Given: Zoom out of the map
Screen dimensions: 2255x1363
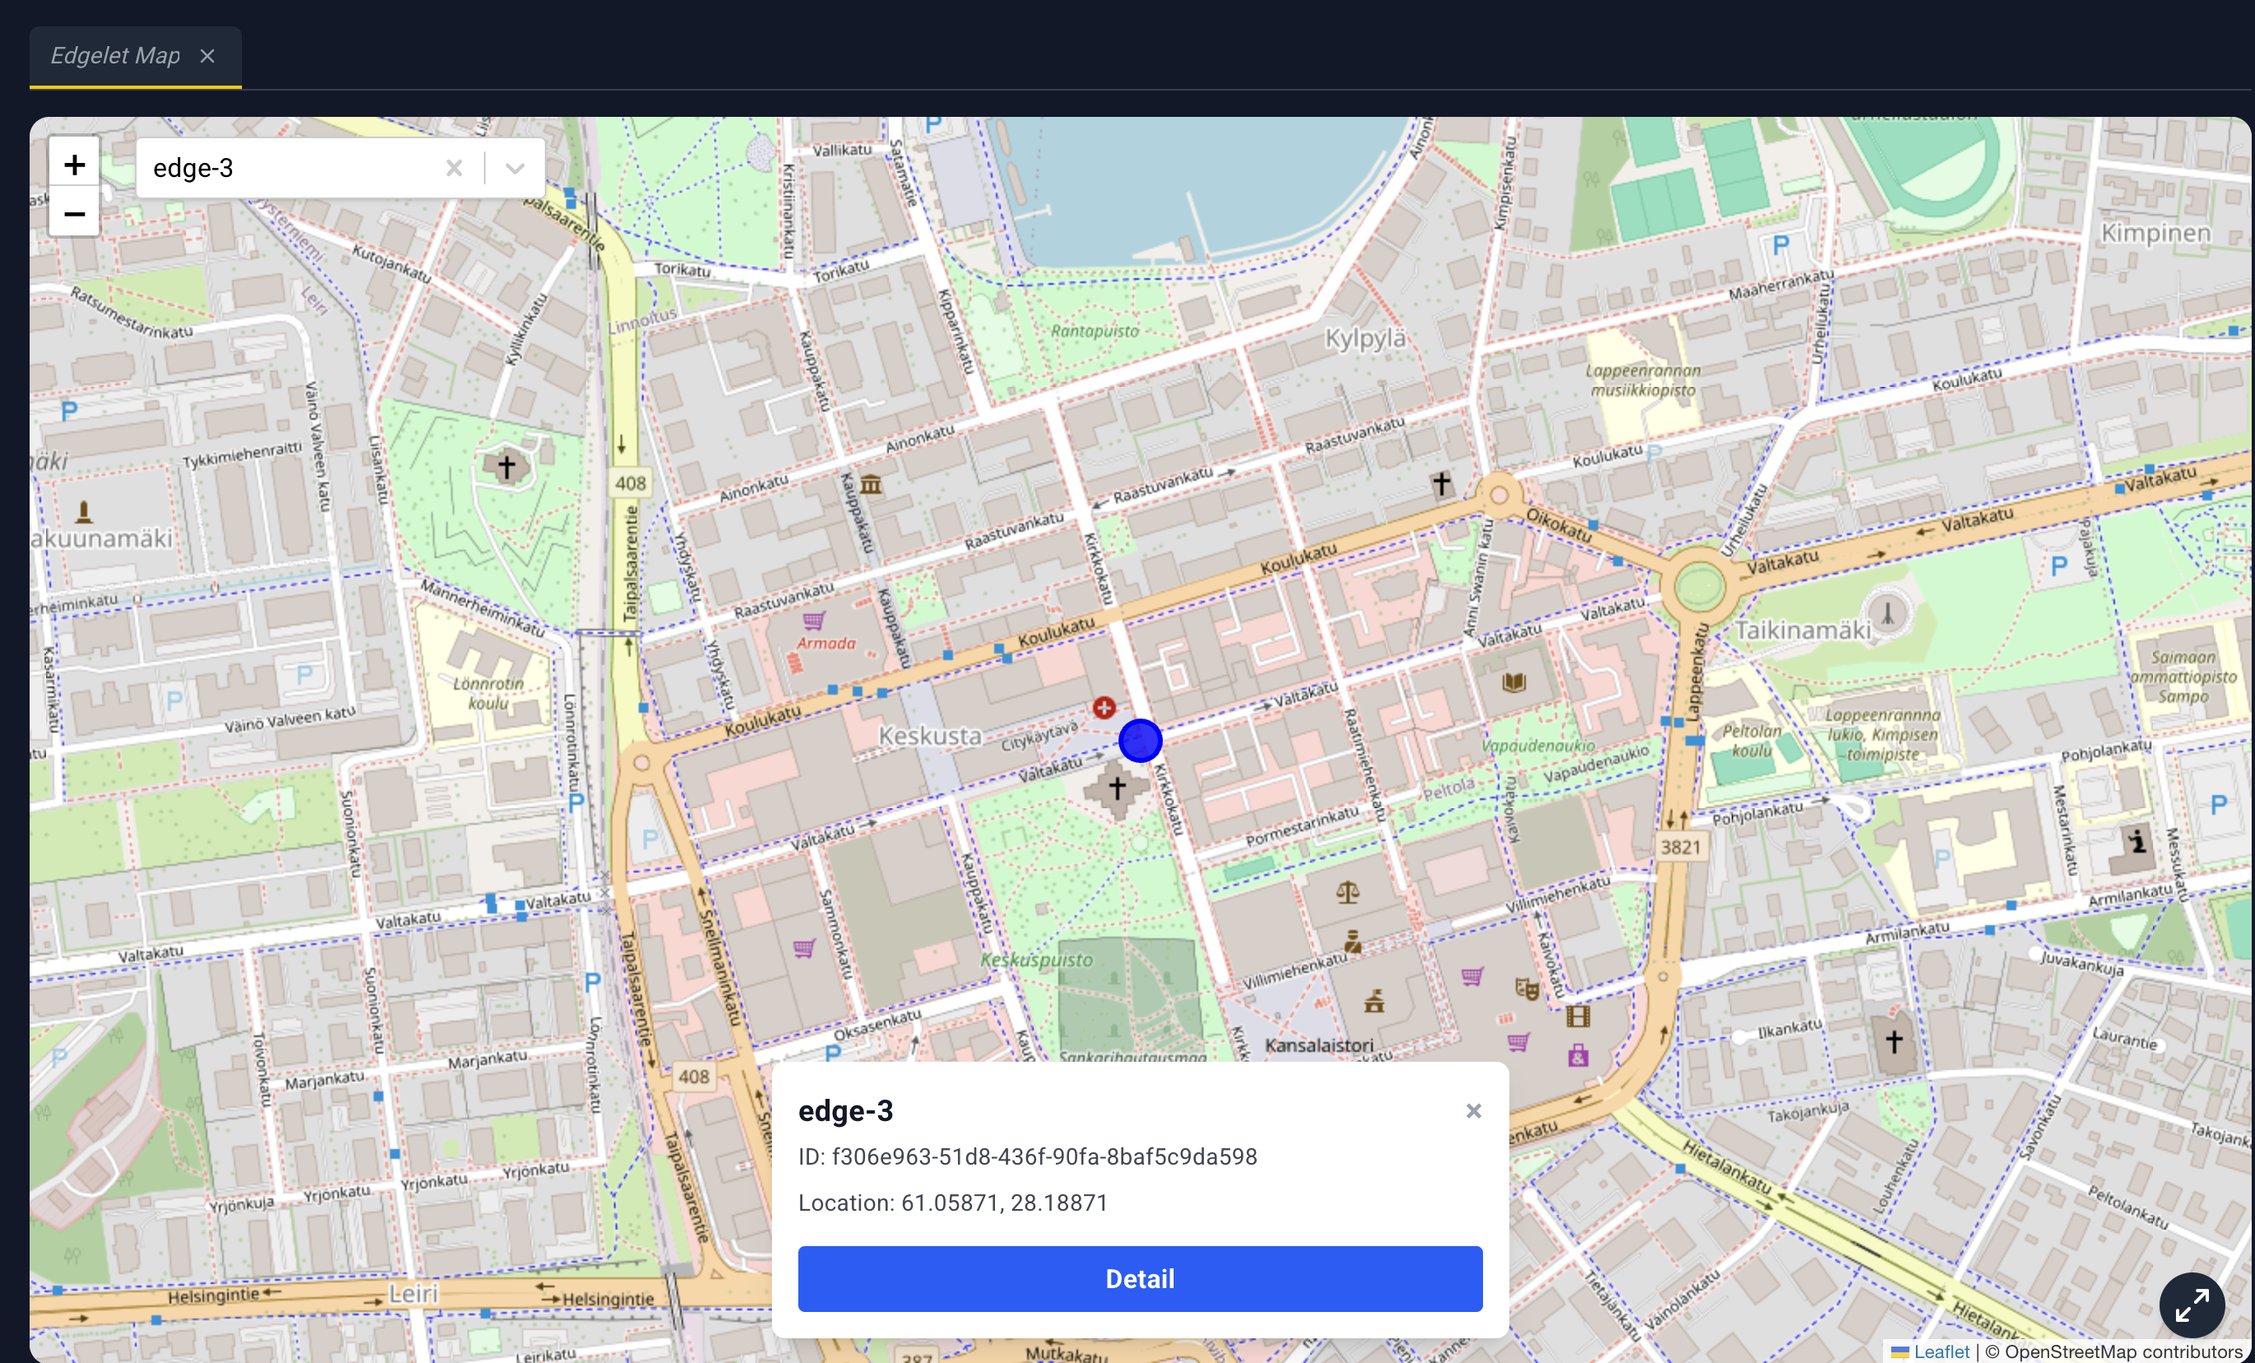Looking at the screenshot, I should pos(74,213).
